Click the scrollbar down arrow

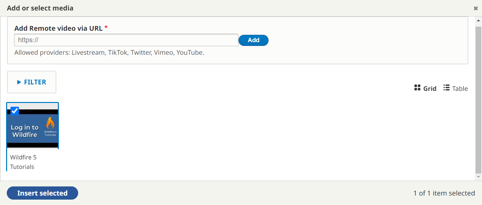[x=478, y=177]
